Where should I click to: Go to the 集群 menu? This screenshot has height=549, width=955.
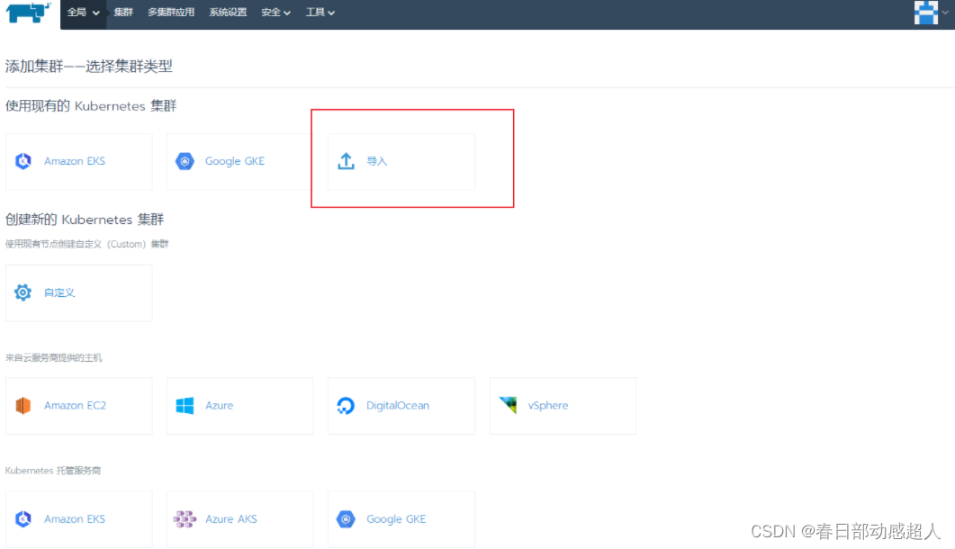click(123, 13)
